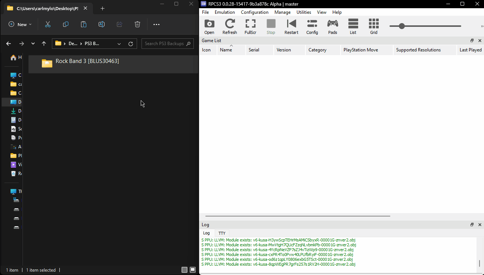The image size is (484, 275).
Task: Close the Log panel
Action: point(480,225)
